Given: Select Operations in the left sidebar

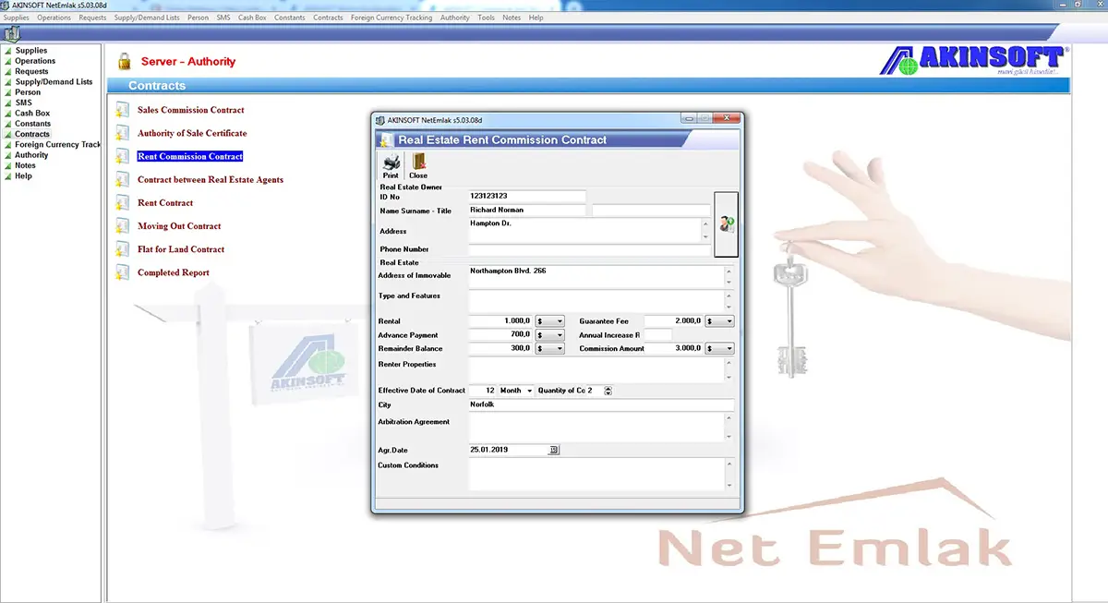Looking at the screenshot, I should tap(35, 61).
